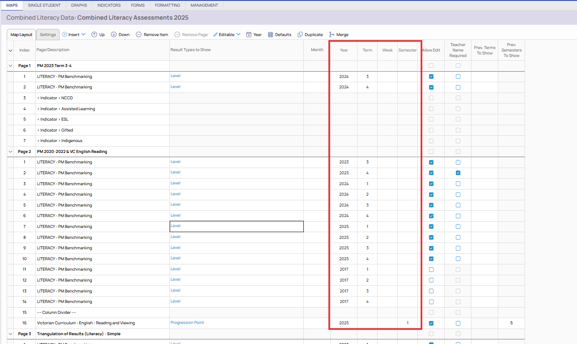
Task: Click Semester value 1 in the Victorian Curriculum row
Action: [407, 323]
